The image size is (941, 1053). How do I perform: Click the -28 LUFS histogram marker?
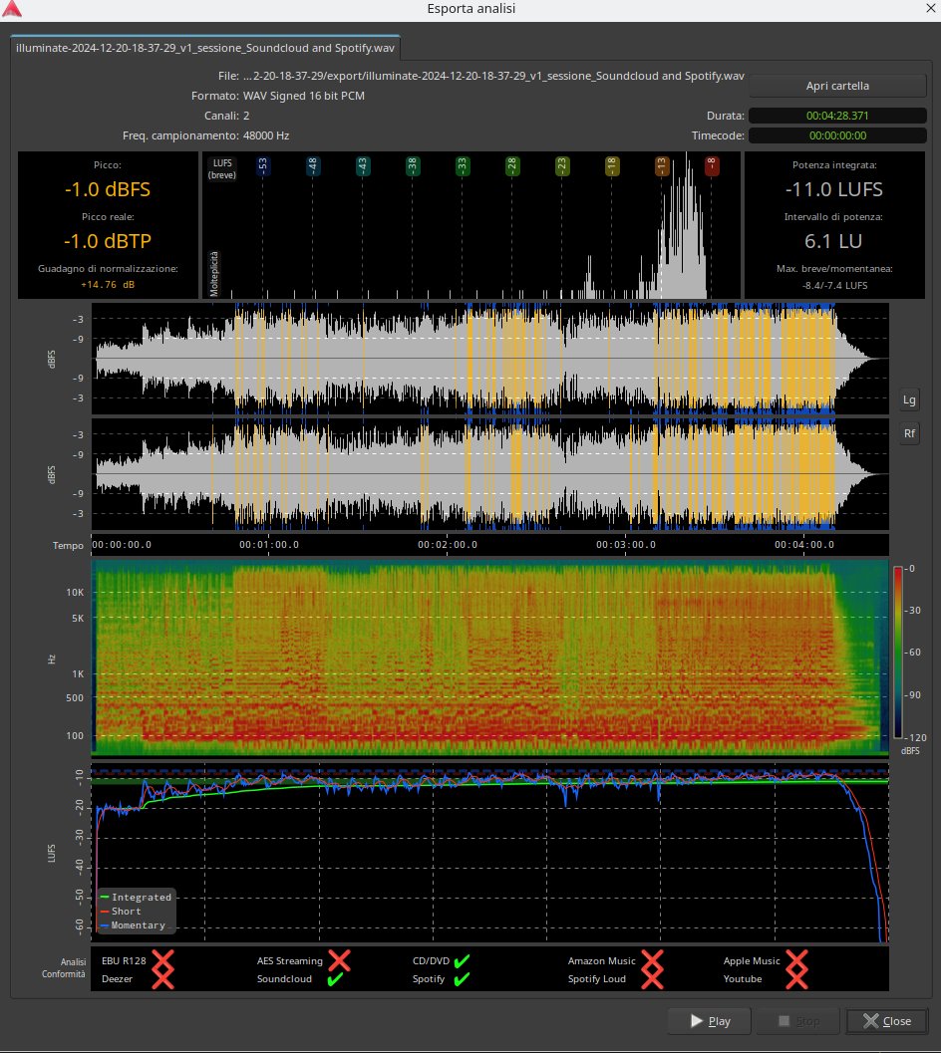pyautogui.click(x=512, y=165)
